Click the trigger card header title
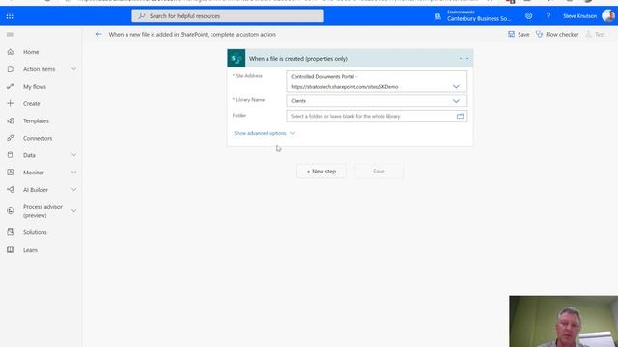 coord(298,59)
